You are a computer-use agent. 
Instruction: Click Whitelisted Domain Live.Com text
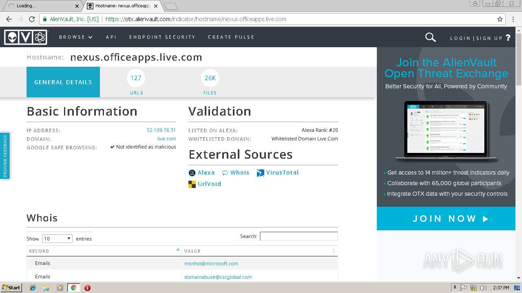coord(305,139)
